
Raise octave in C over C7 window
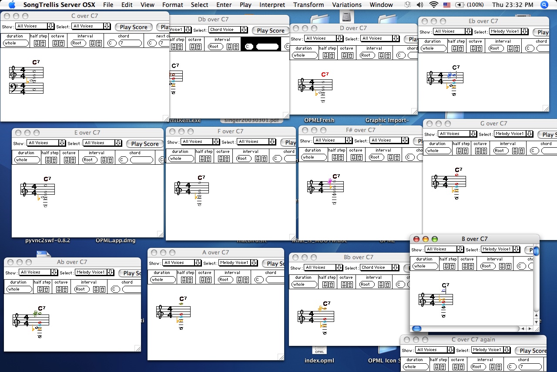[x=61, y=43]
